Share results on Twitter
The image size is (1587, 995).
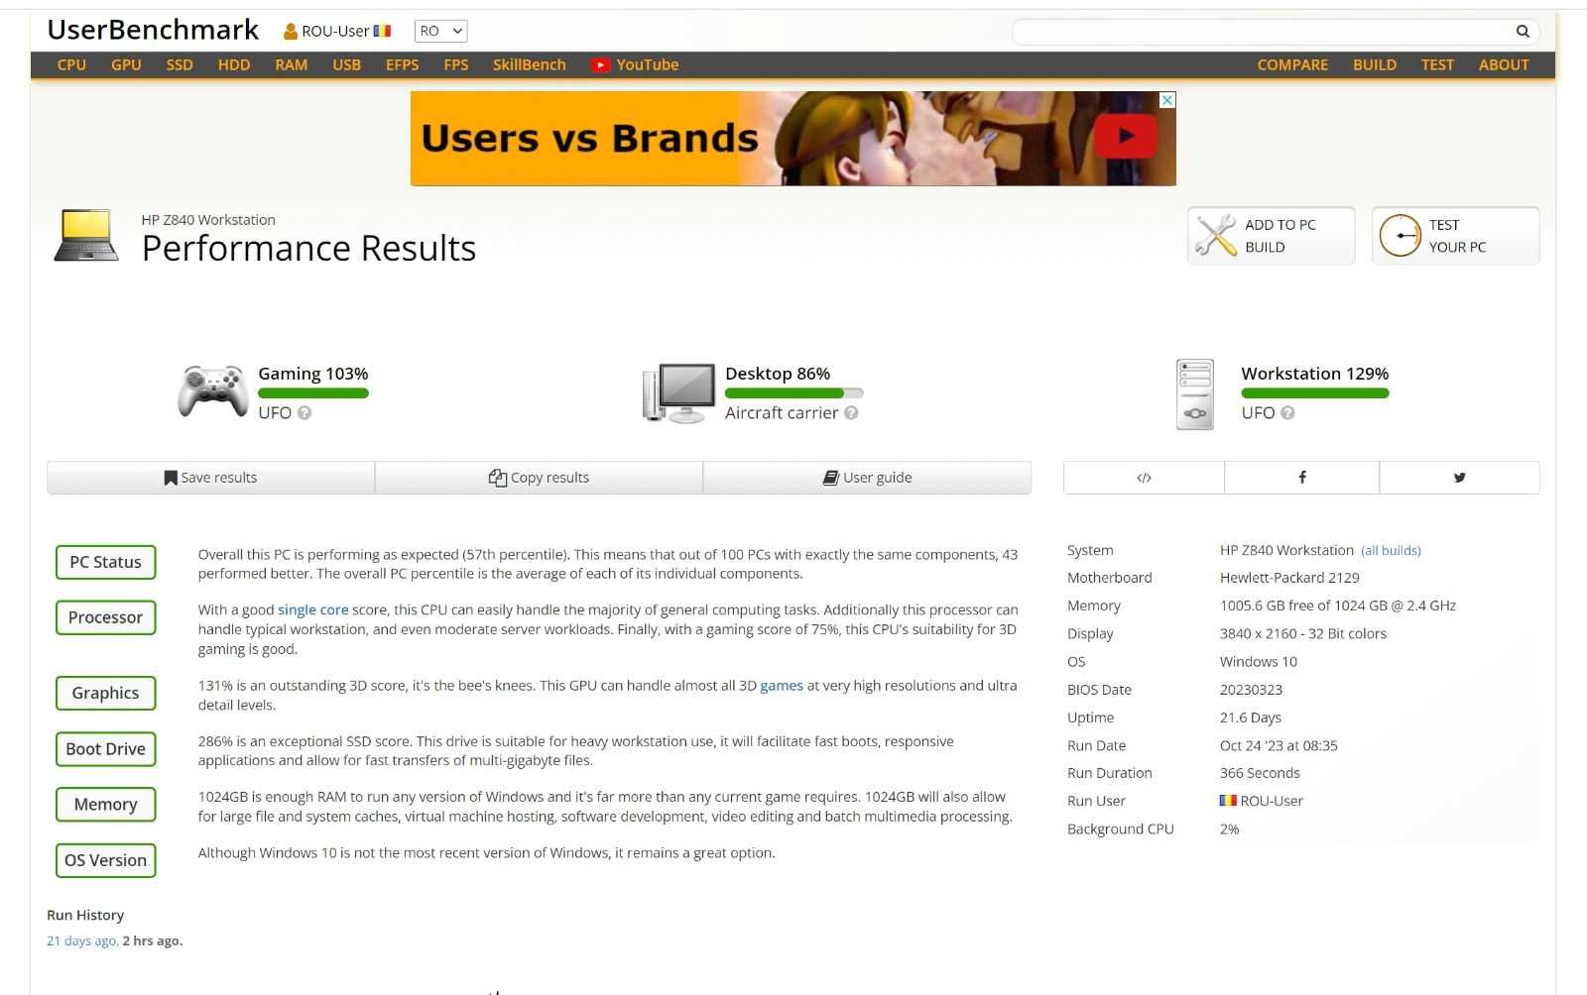coord(1459,478)
